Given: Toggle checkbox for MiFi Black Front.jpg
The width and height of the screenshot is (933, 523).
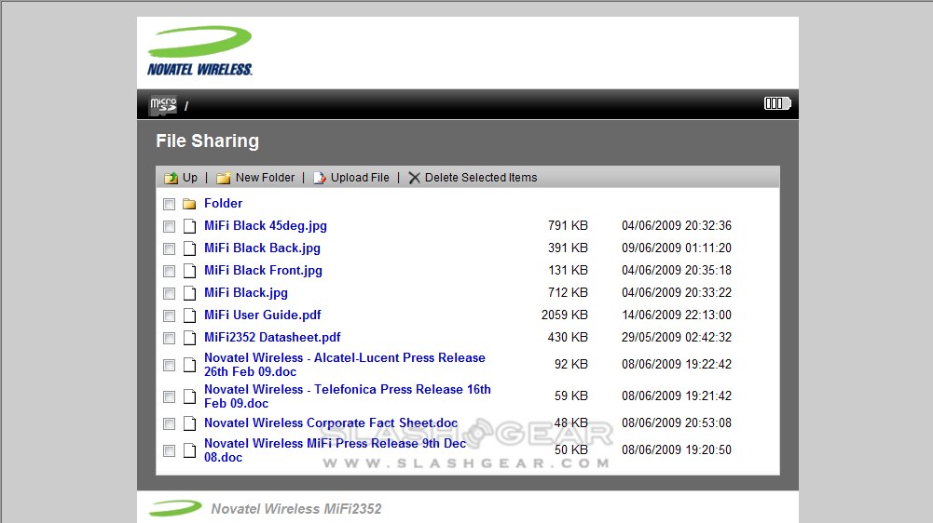Looking at the screenshot, I should (169, 271).
